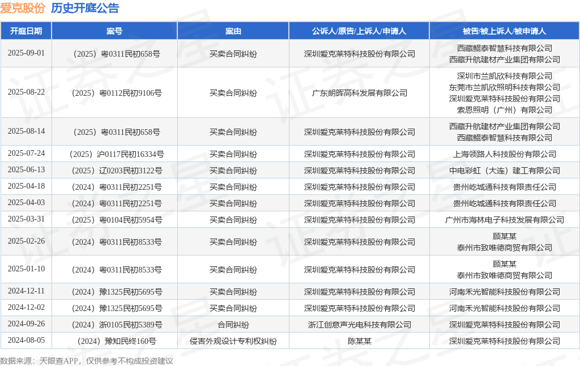Click 泰州市致唯德商贸有限公司 in the 2025-01-10 row
Viewport: 580px width, 366px height.
click(x=505, y=275)
